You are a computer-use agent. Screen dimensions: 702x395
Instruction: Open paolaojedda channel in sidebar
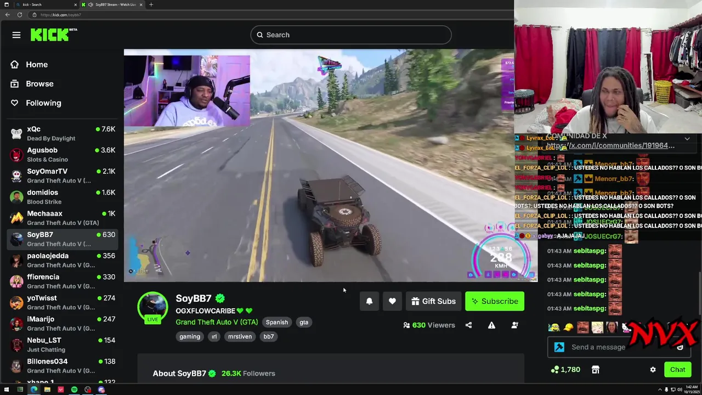pos(62,261)
